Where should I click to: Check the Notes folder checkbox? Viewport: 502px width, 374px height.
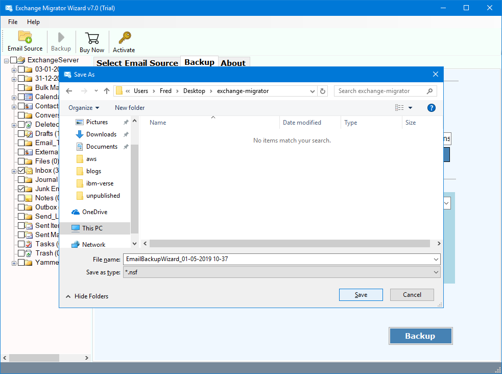click(21, 198)
